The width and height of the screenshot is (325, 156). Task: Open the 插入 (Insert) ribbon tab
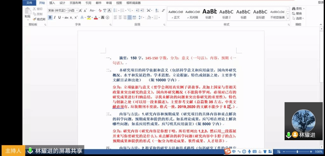pos(52,3)
